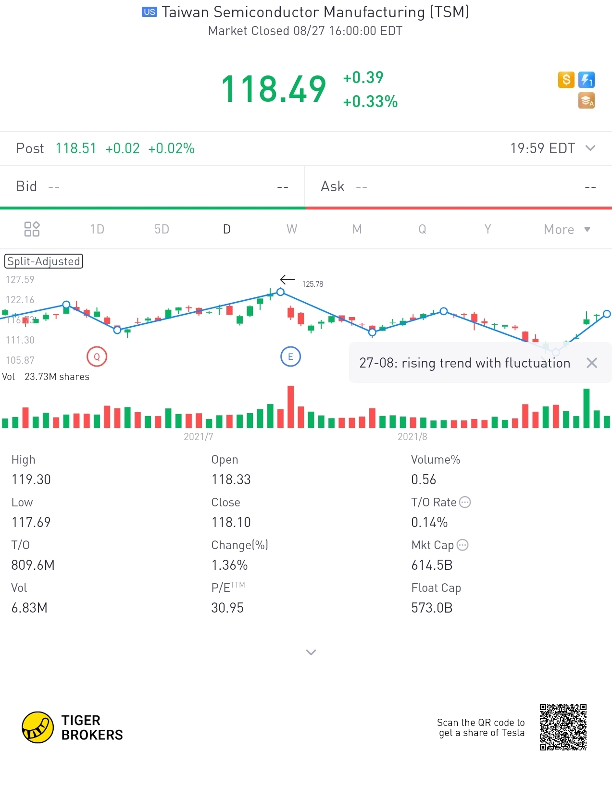
Task: Tap Scan the QR code promo text
Action: coord(481,727)
